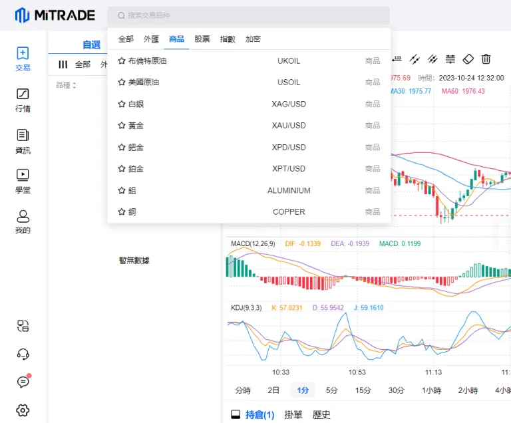Select the 指數 tab in search dropdown
The image size is (511, 423).
click(228, 39)
